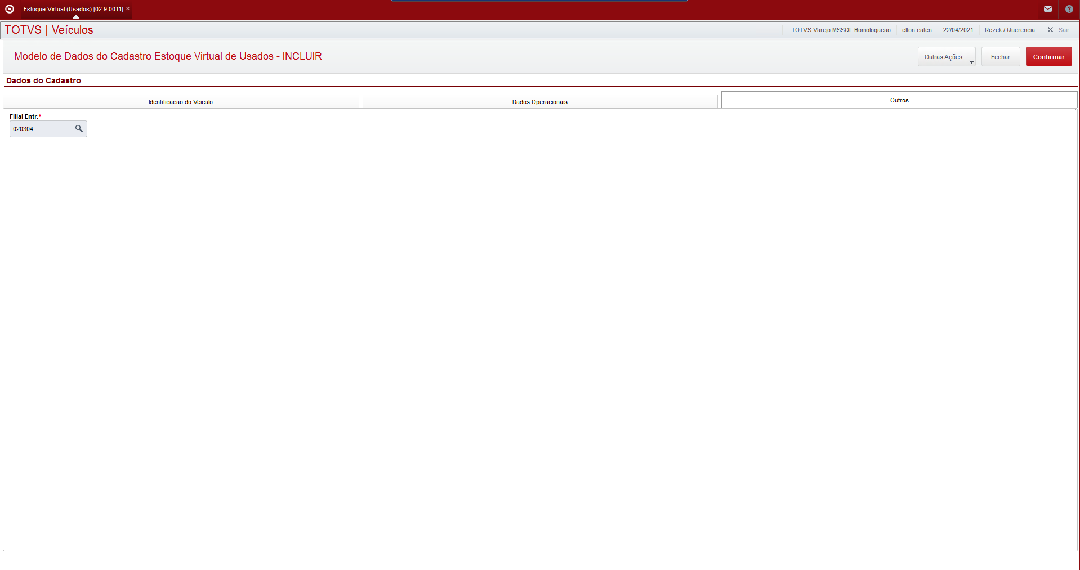
Task: Click the TOTVS logo icon at top left
Action: coord(10,9)
